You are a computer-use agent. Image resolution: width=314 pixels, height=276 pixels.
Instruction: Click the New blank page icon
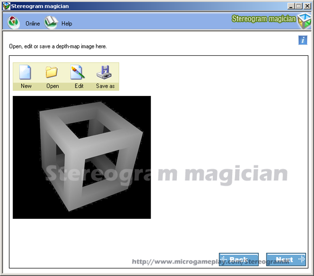point(25,72)
